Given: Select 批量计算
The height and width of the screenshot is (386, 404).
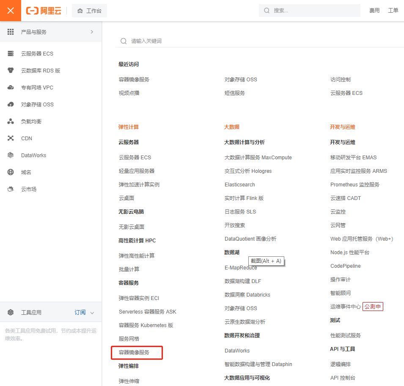Looking at the screenshot, I should (129, 269).
